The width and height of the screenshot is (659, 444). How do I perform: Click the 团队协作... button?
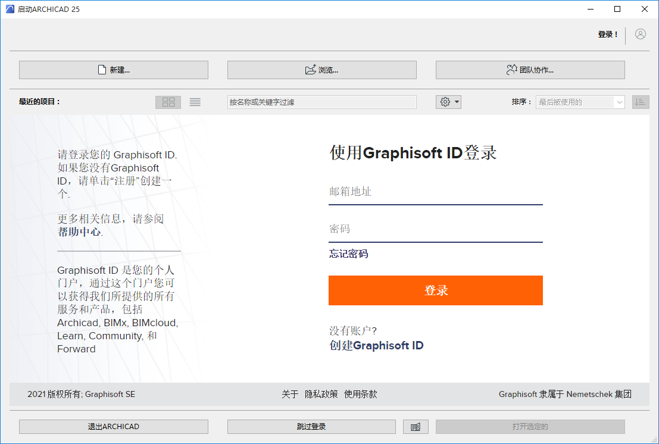530,70
